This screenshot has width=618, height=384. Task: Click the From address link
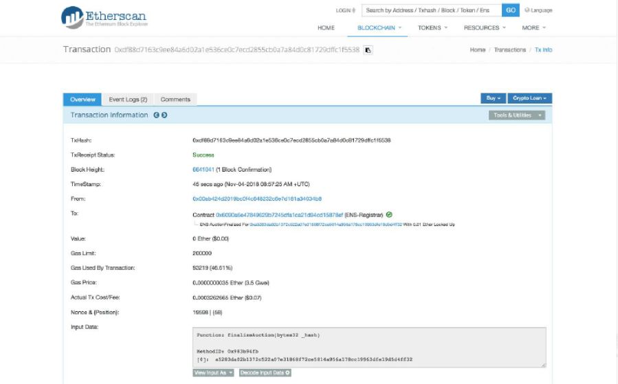256,199
